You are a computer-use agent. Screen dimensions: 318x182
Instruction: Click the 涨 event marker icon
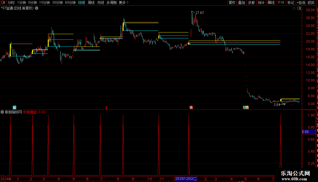pos(191,107)
